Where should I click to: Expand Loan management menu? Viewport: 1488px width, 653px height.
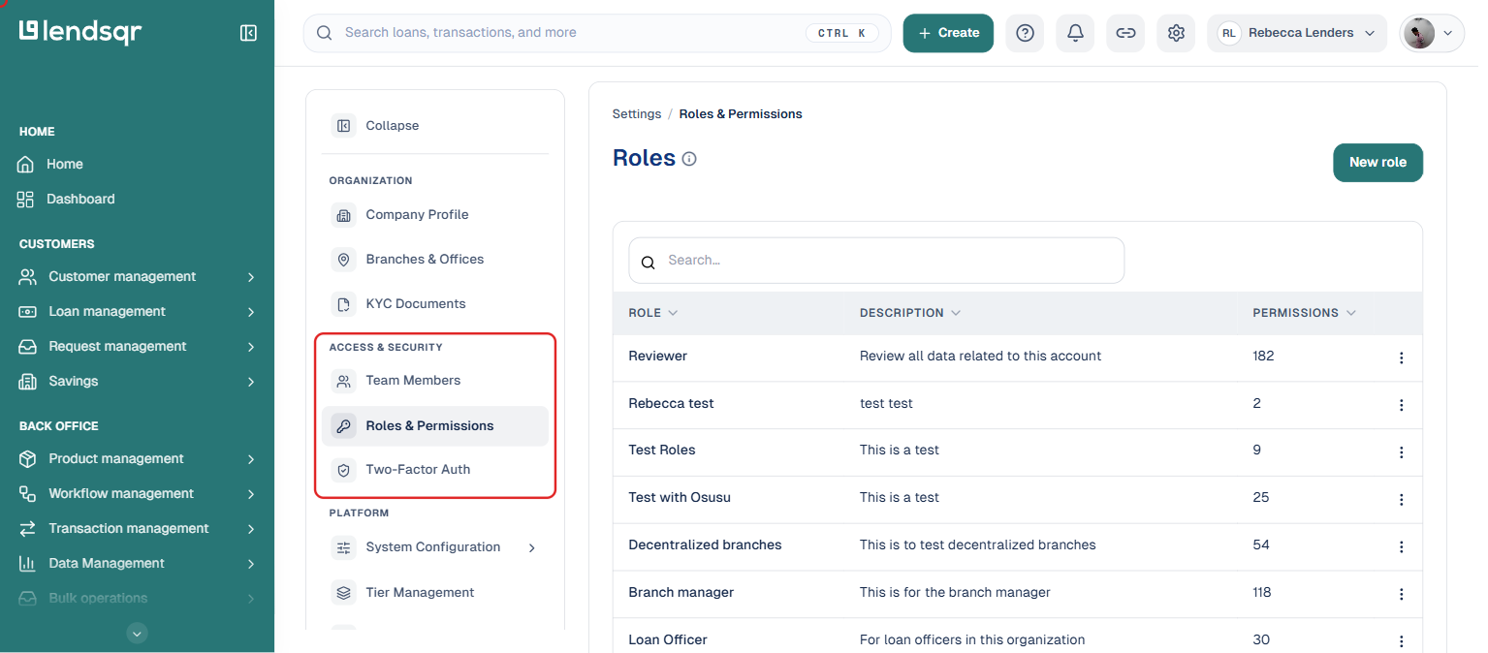(251, 312)
